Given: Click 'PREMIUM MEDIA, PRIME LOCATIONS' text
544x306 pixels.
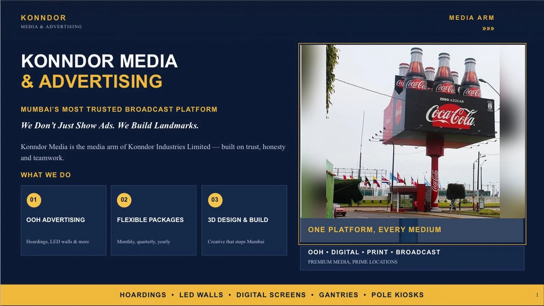Looking at the screenshot, I should [353, 262].
